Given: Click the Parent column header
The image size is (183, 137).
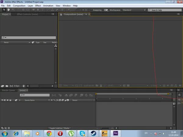Looking at the screenshot, I should click(x=75, y=100).
